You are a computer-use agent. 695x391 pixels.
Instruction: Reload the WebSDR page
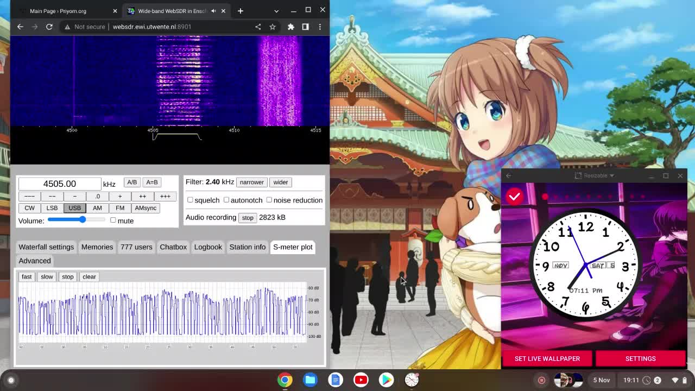[x=49, y=27]
